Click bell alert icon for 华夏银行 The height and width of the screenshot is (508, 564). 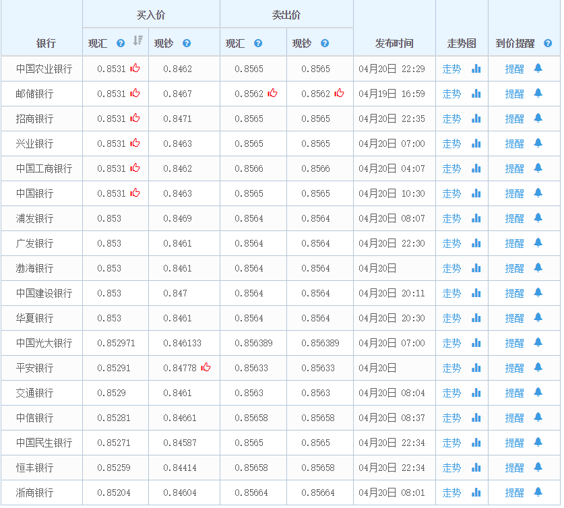538,317
